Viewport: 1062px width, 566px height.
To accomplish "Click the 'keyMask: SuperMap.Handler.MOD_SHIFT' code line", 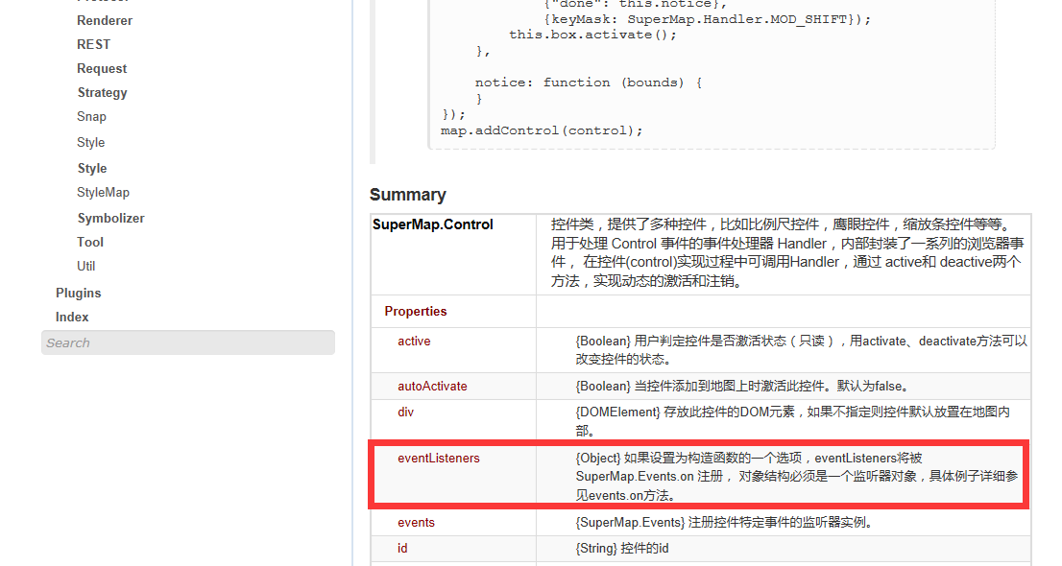I will 707,19.
